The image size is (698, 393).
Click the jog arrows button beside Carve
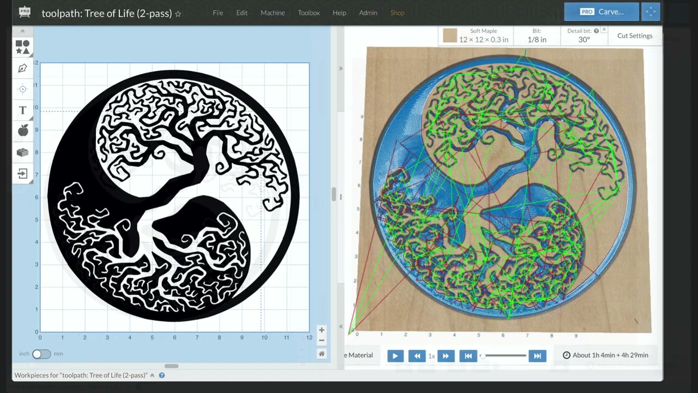(651, 11)
